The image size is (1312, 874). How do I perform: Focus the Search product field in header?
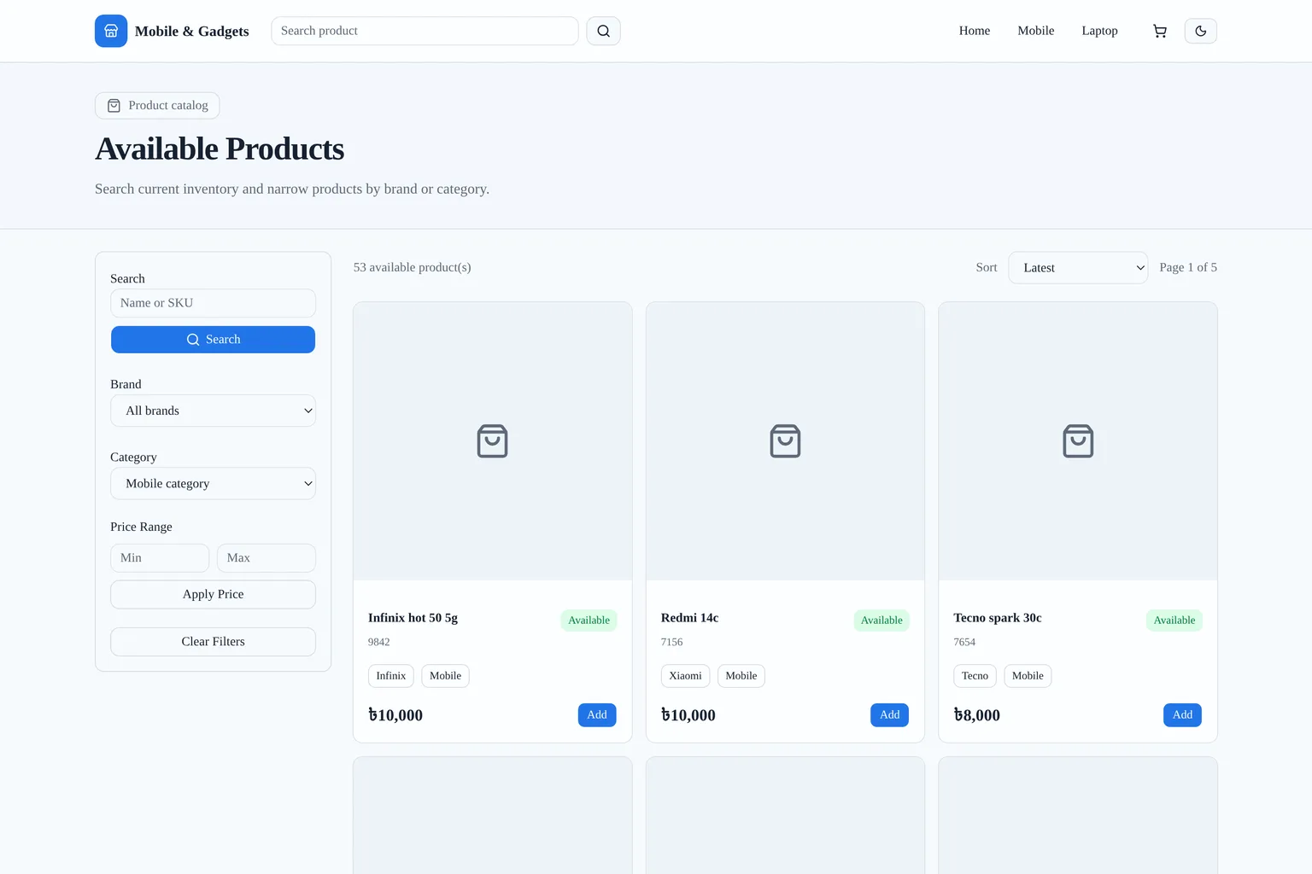click(425, 31)
